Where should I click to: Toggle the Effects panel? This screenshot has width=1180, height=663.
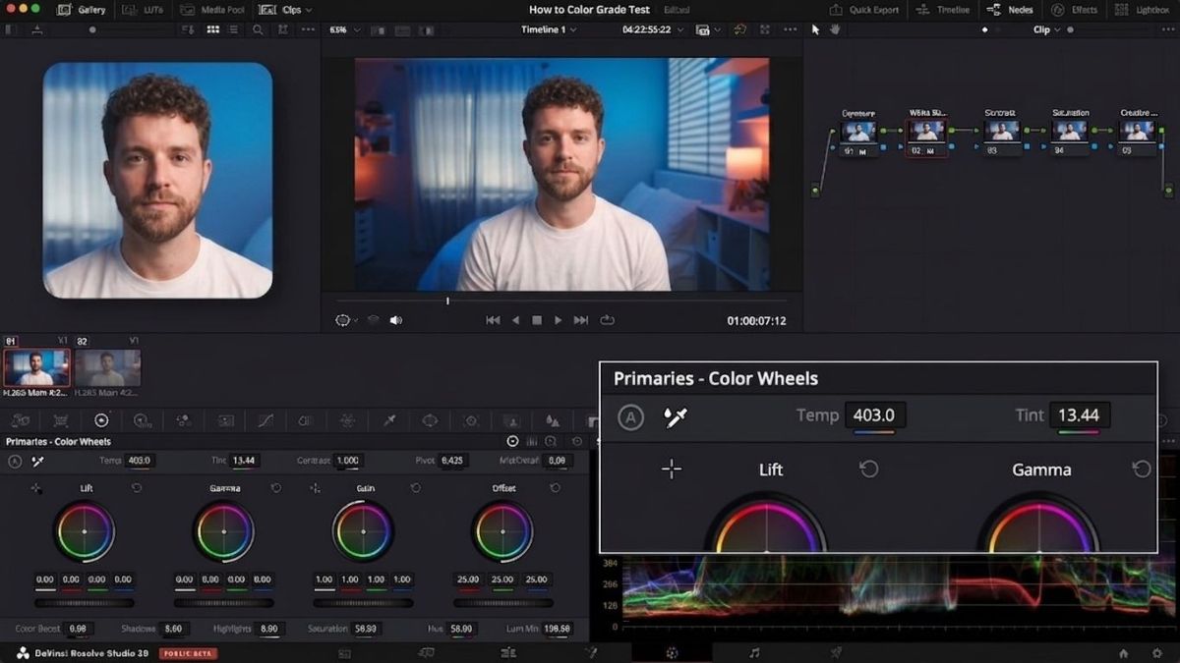coord(1074,9)
